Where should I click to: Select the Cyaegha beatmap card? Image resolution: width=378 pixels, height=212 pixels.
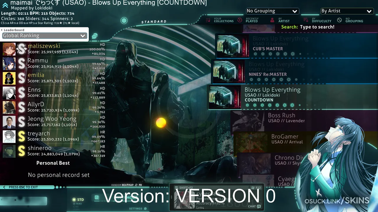(x=268, y=180)
